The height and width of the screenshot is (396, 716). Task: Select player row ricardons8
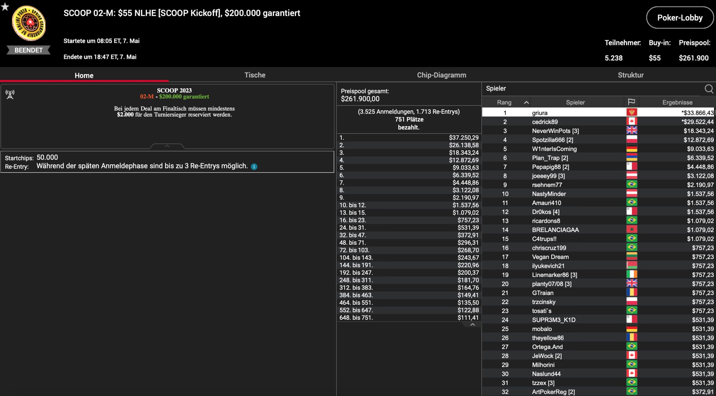(598, 221)
